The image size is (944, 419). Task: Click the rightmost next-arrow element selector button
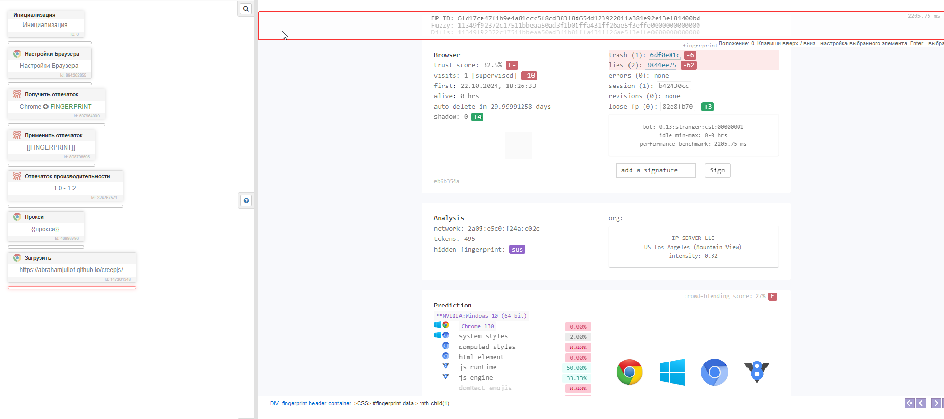pos(936,403)
